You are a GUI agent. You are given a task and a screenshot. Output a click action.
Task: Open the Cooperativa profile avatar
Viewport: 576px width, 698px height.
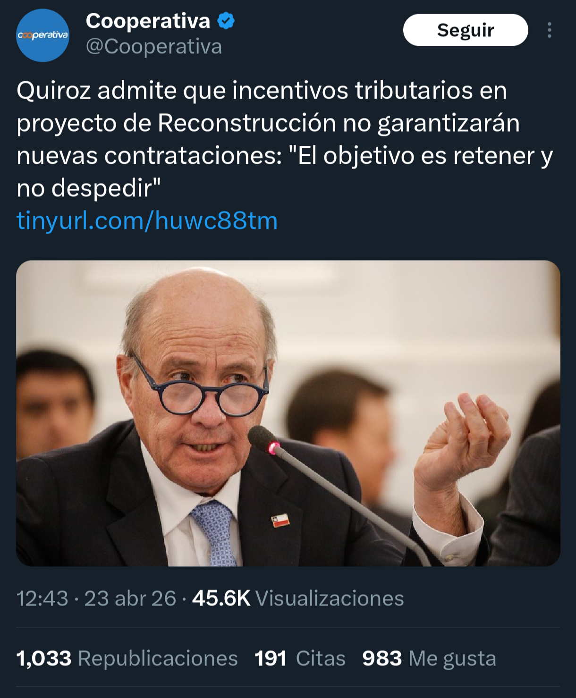(x=42, y=35)
